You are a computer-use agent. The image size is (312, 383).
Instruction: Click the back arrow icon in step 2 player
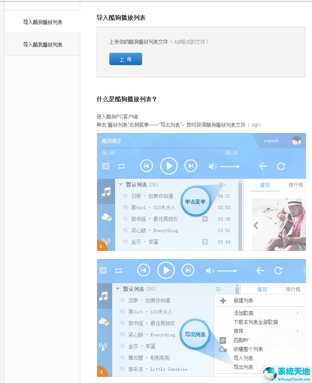260,270
